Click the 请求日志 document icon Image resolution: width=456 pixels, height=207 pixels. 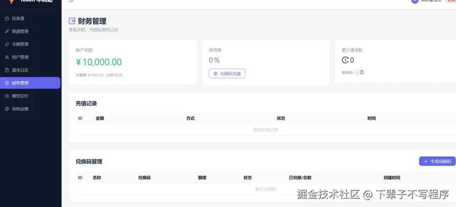7,70
